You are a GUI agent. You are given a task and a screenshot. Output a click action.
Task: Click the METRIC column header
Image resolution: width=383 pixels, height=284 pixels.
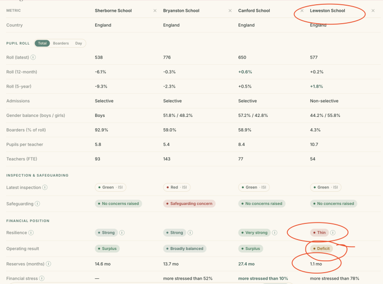pos(13,10)
